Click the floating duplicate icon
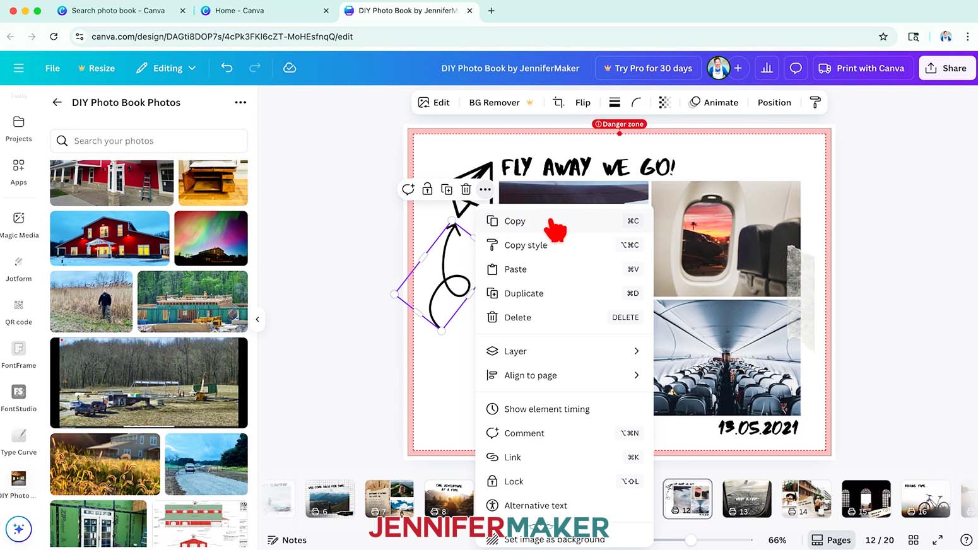 [447, 189]
